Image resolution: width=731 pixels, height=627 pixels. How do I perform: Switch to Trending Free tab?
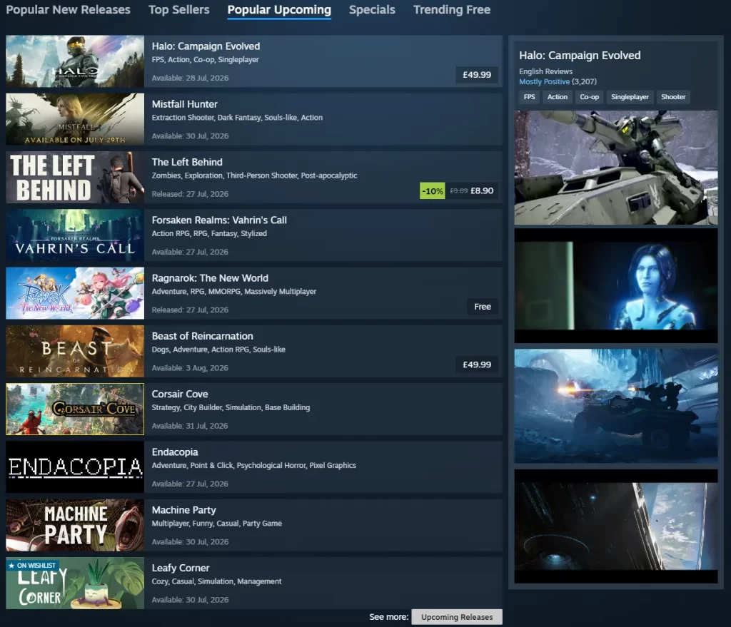pyautogui.click(x=452, y=10)
